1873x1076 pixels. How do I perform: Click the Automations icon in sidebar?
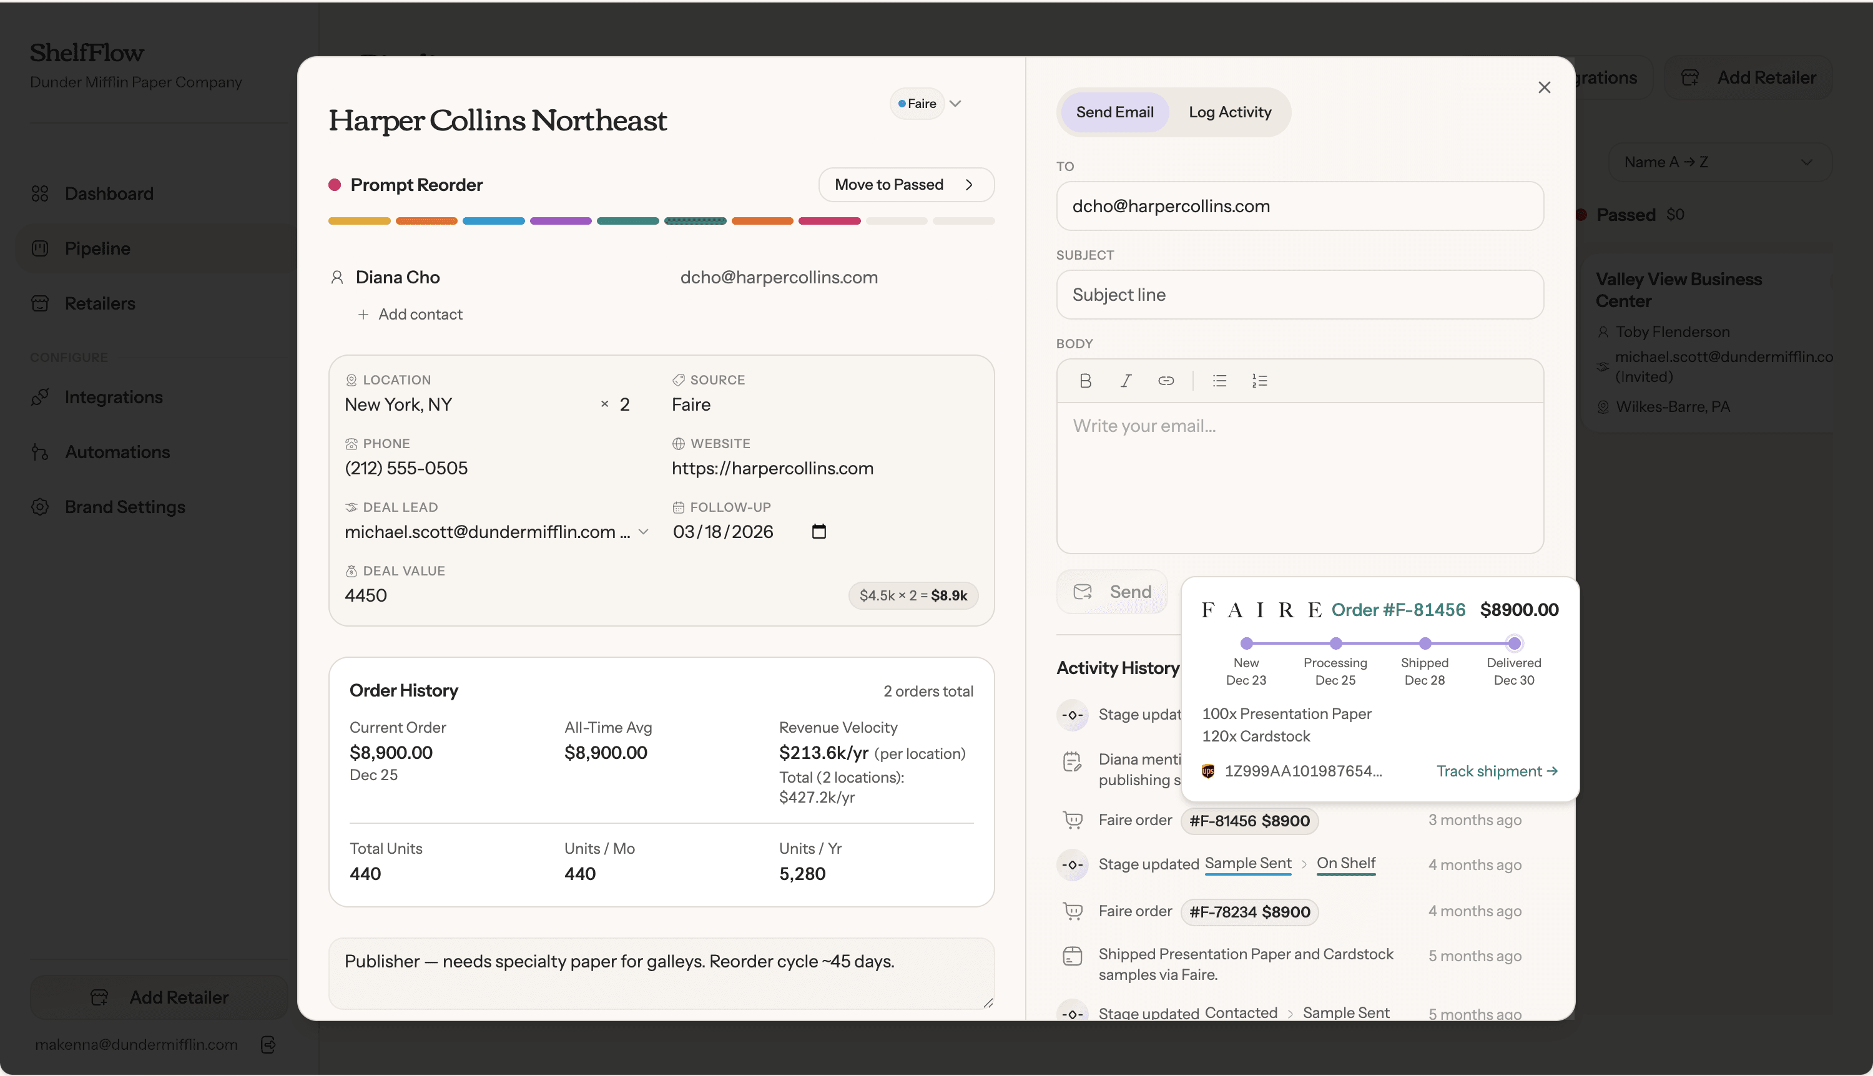pyautogui.click(x=40, y=451)
